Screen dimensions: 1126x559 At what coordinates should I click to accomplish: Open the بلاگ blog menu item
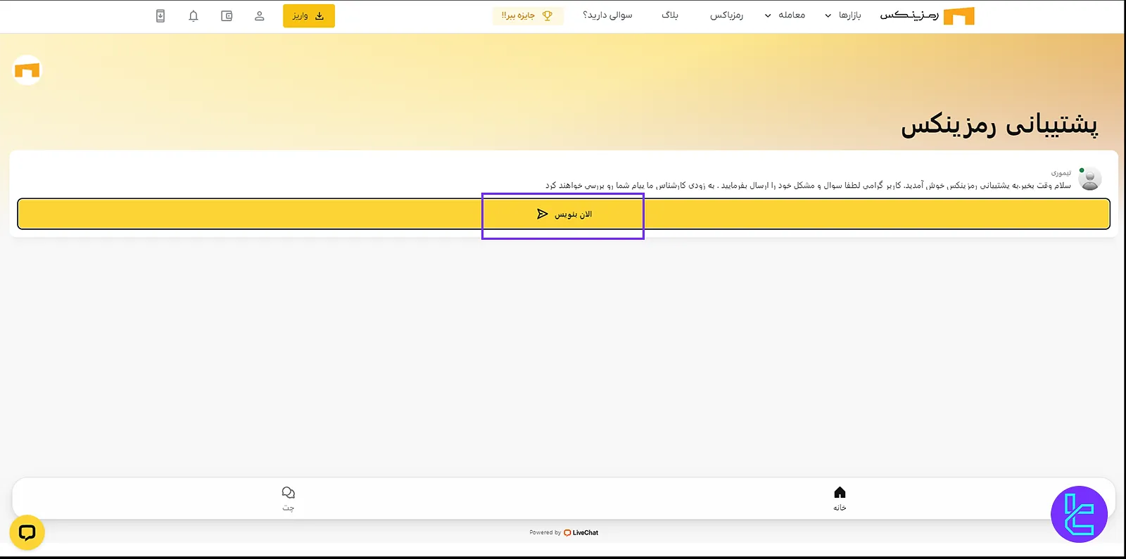(x=670, y=15)
